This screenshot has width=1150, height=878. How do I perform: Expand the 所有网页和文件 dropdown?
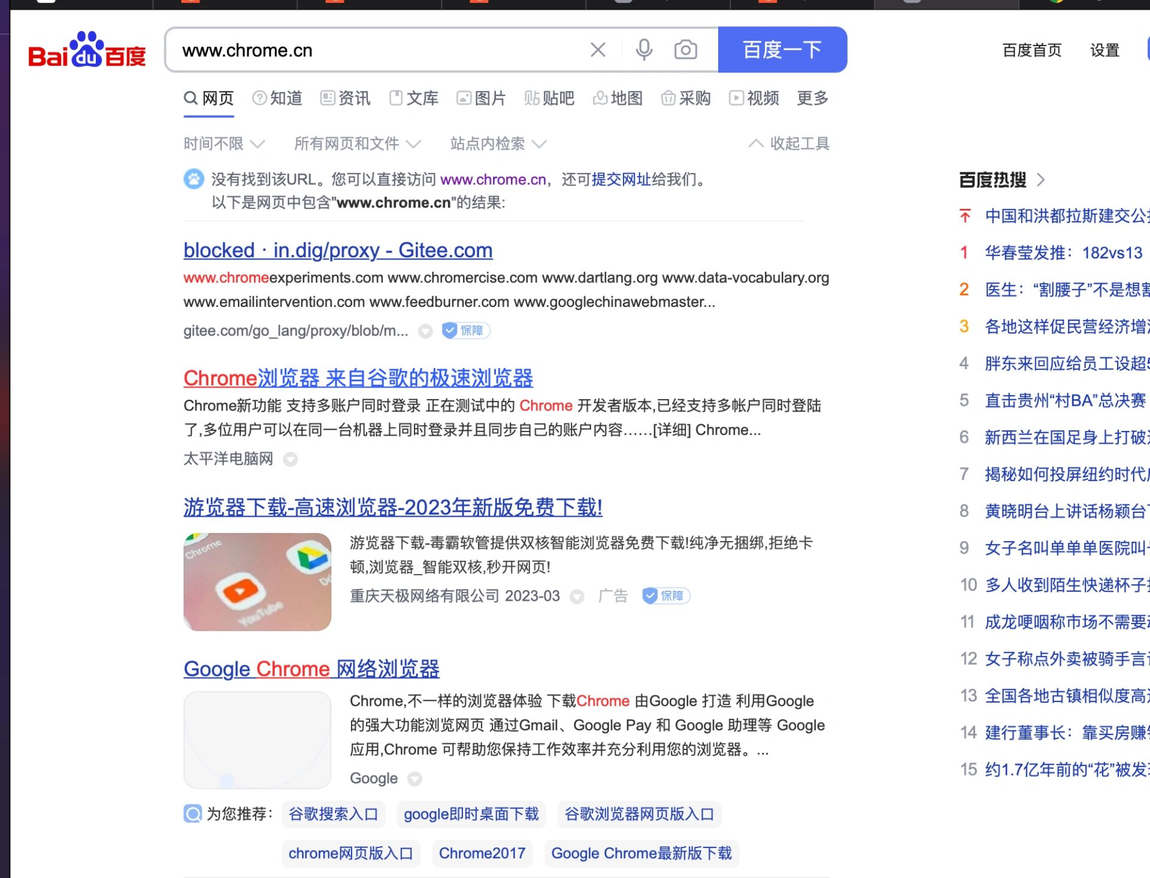(x=358, y=144)
